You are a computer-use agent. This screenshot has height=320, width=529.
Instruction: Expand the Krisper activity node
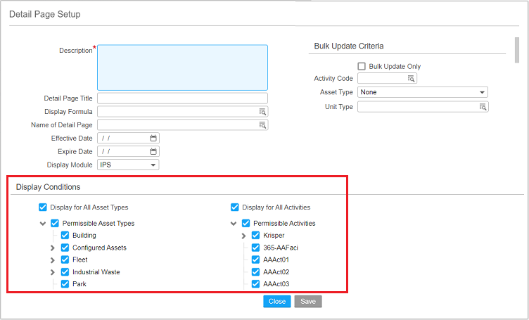(x=244, y=236)
